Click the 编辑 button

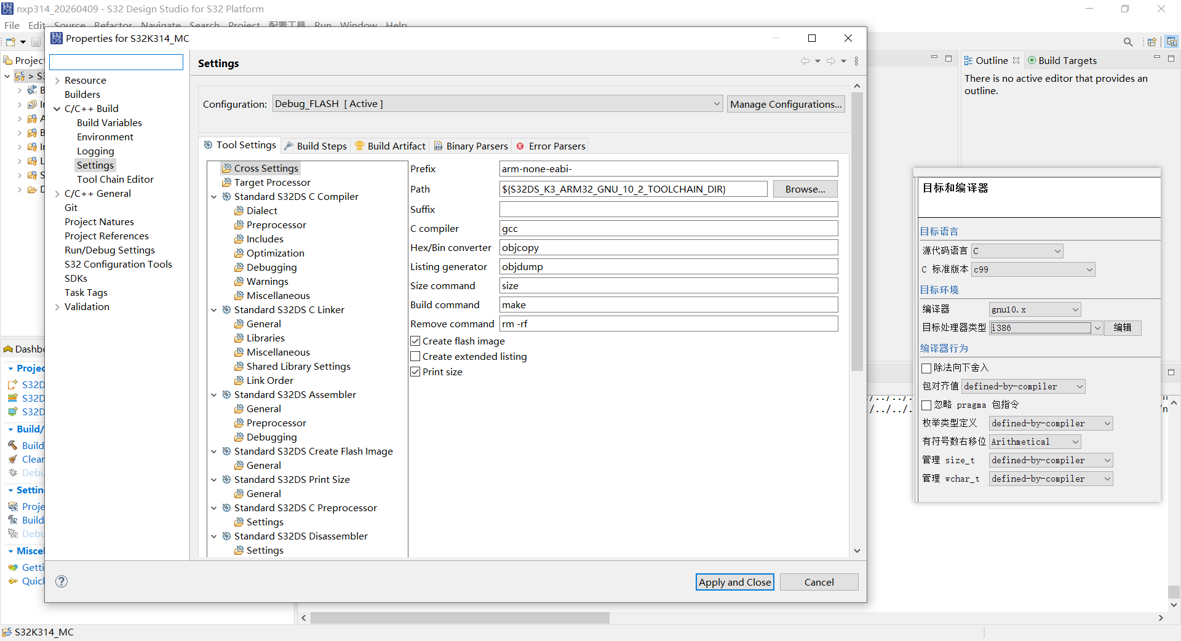pos(1123,328)
